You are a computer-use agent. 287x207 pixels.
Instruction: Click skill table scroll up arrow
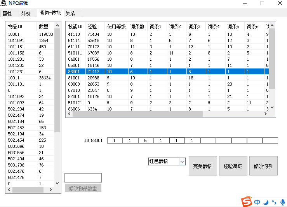pos(272,25)
